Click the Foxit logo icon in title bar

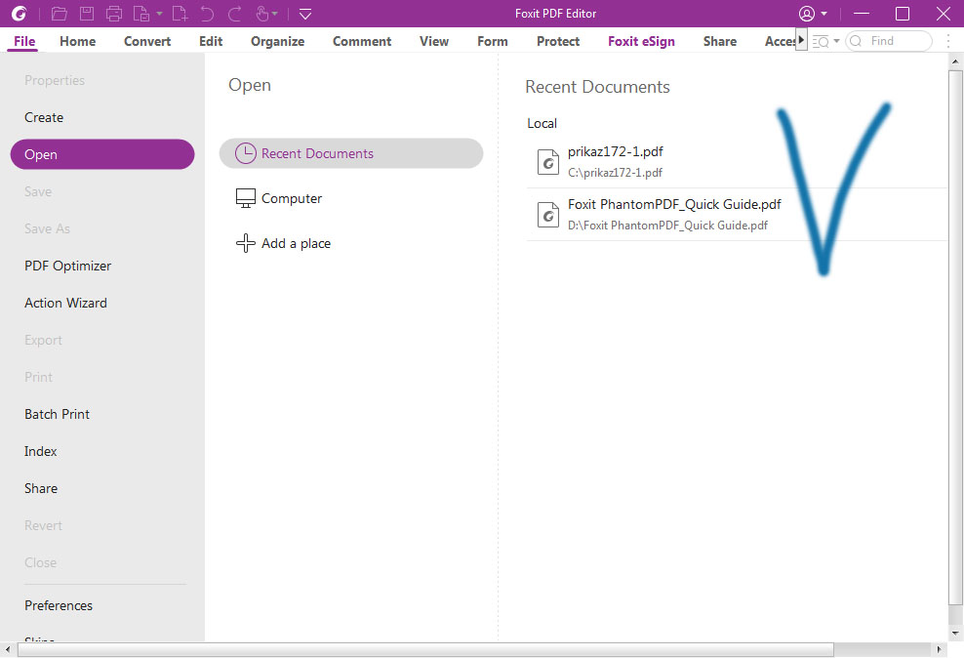[x=20, y=13]
